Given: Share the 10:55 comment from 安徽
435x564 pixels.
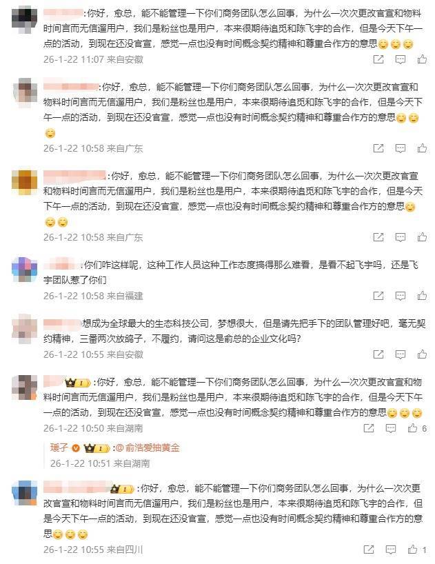Looking at the screenshot, I should 378,354.
